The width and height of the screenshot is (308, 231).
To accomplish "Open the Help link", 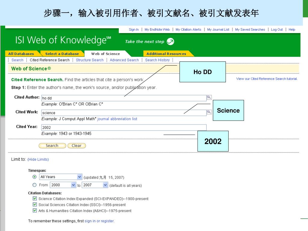I will (292, 29).
